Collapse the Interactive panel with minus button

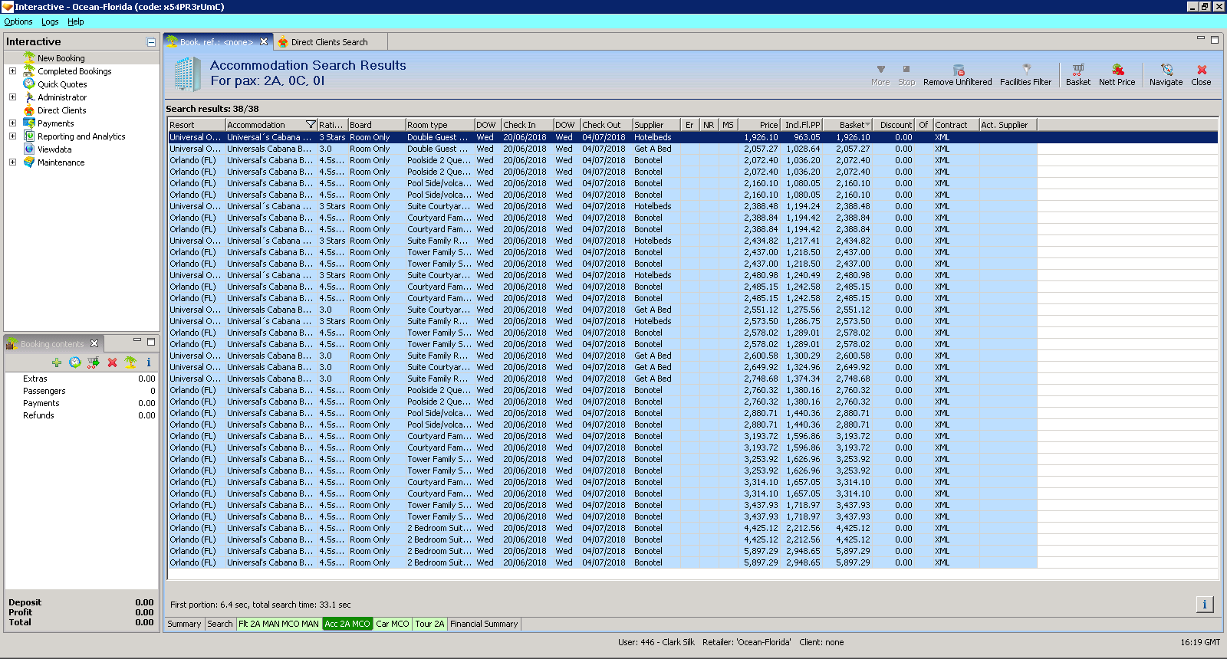[151, 42]
